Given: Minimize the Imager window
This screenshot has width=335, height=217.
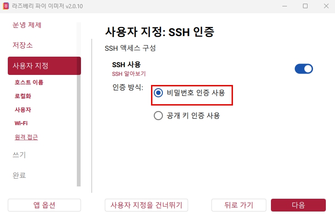Looking at the screenshot, I should pos(285,6).
